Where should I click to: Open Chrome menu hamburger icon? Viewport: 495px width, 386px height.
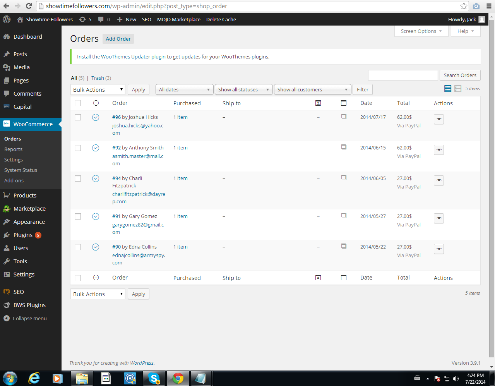489,6
